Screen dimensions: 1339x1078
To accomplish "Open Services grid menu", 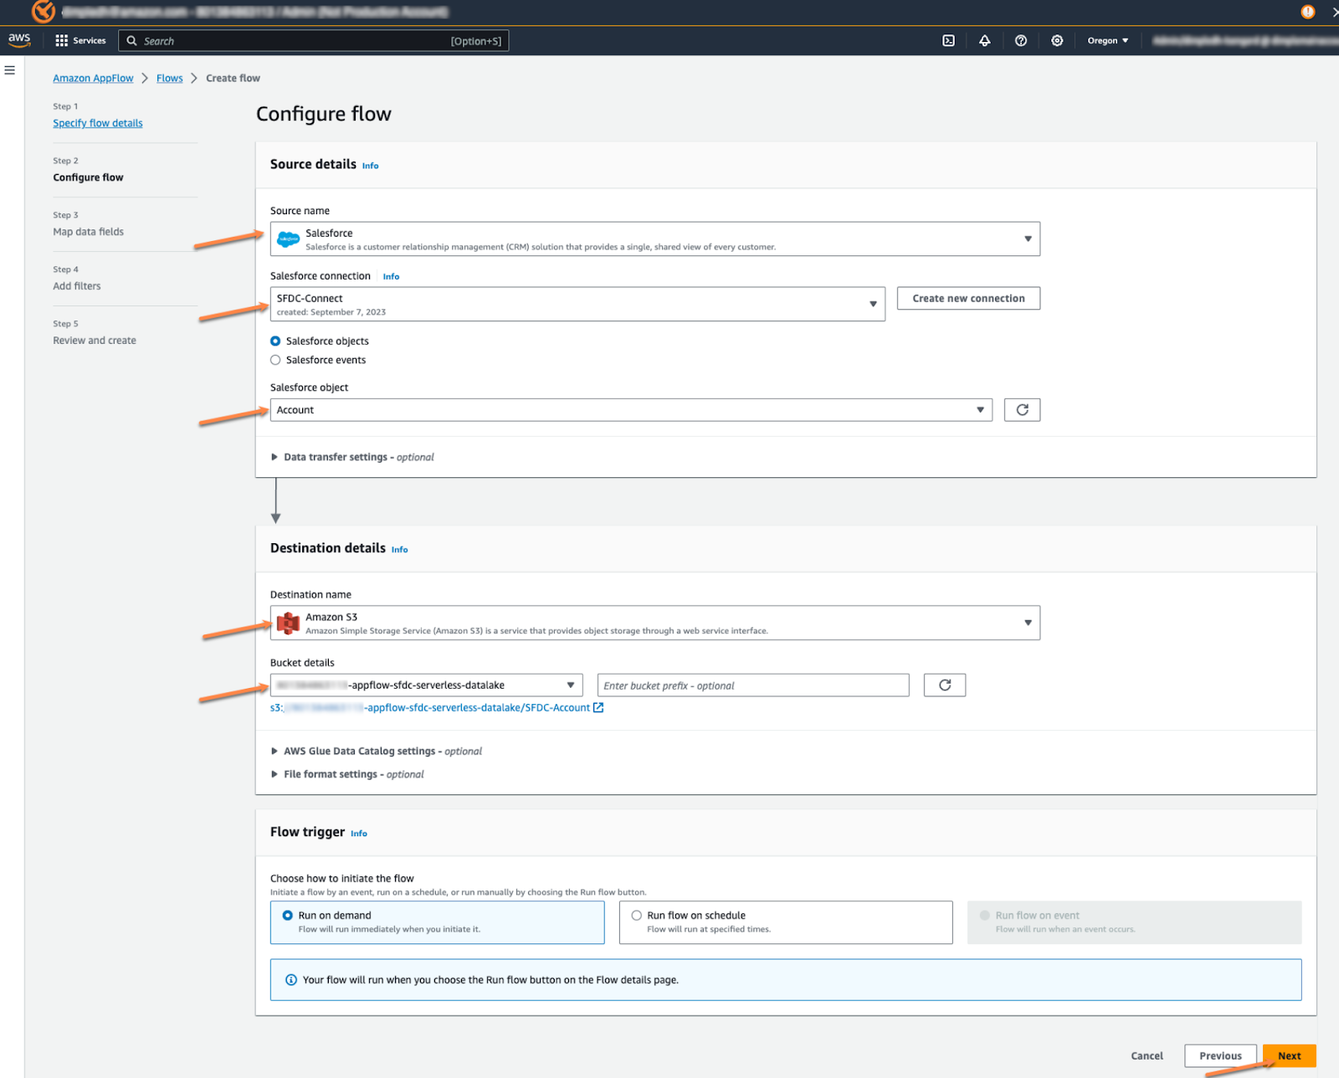I will click(80, 41).
